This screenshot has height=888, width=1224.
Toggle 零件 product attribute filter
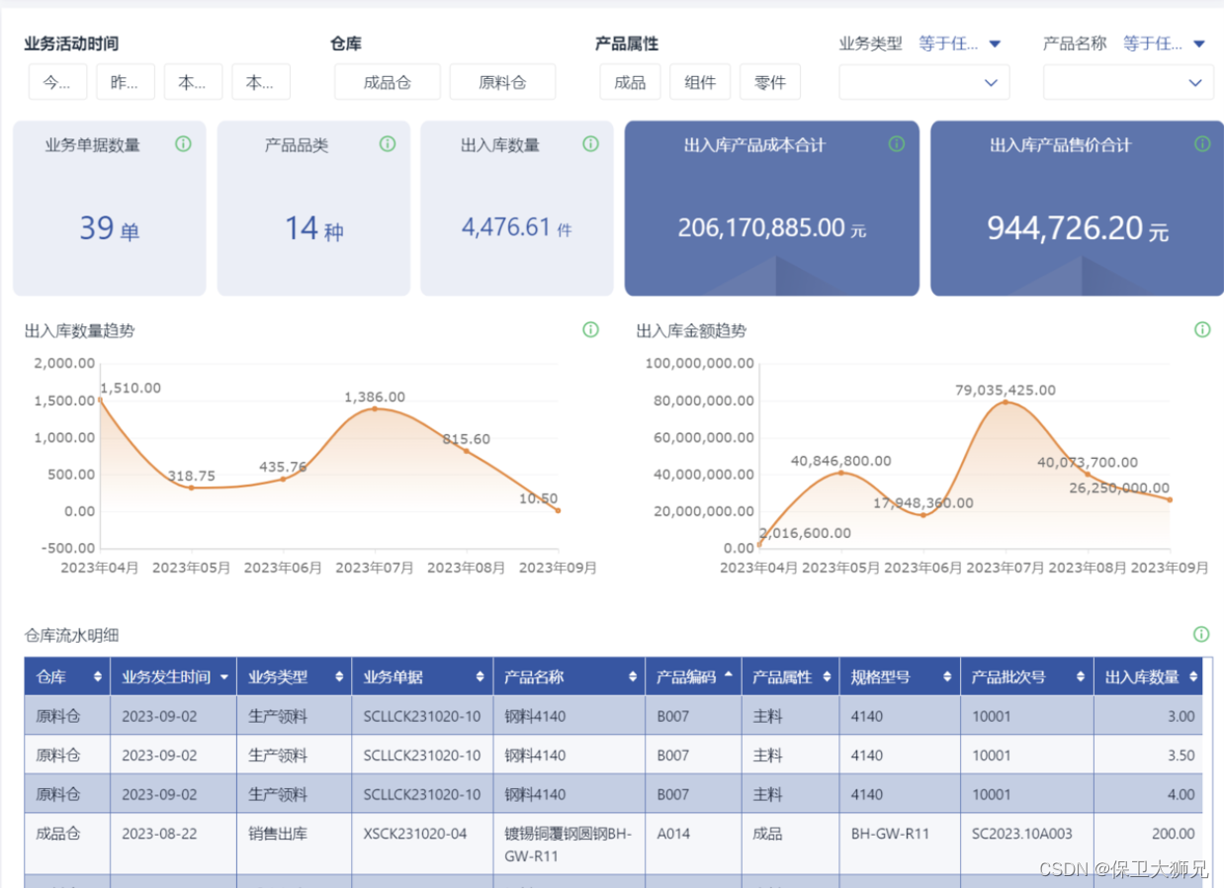pos(770,82)
